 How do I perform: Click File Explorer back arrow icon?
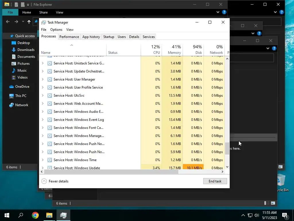click(8, 22)
